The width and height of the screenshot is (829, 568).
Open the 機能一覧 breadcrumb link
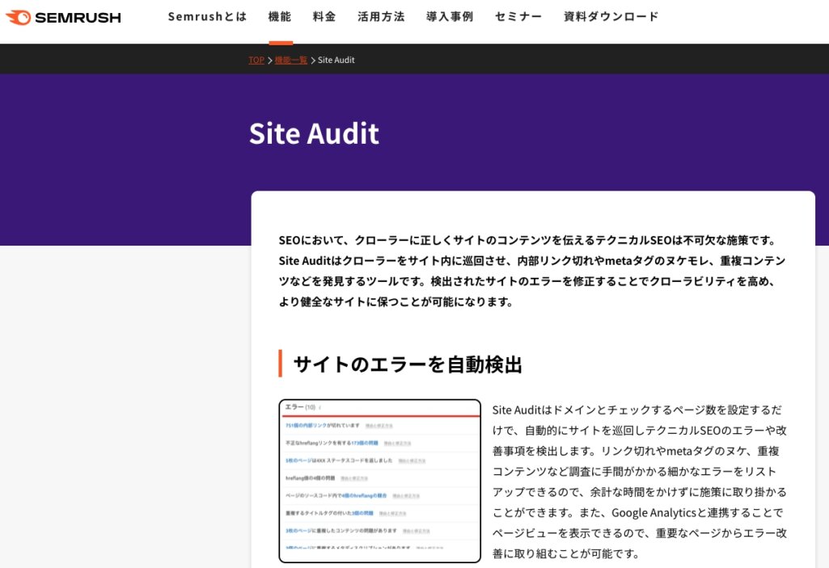(290, 59)
